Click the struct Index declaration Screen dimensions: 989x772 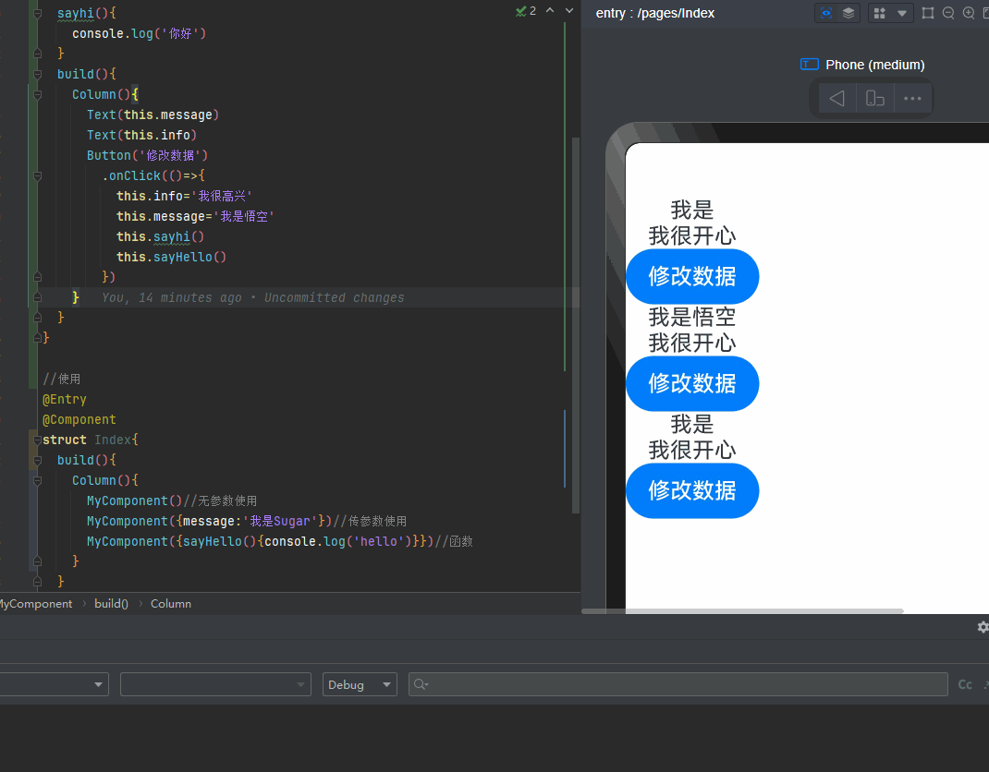91,440
